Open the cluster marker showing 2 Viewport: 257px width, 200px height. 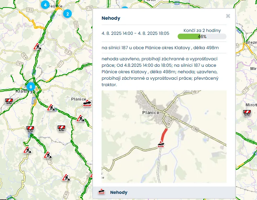pyautogui.click(x=67, y=14)
